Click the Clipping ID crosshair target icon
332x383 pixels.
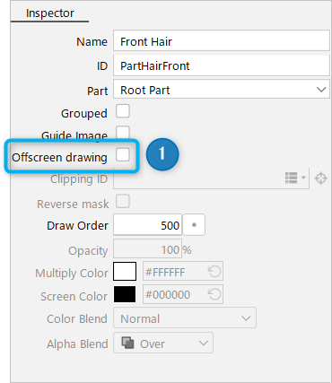coord(320,178)
